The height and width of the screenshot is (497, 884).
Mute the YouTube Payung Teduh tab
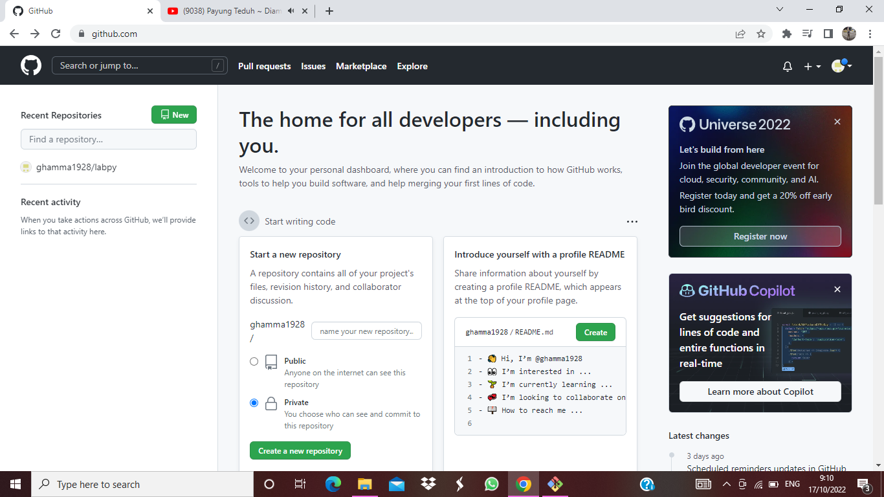pyautogui.click(x=291, y=11)
